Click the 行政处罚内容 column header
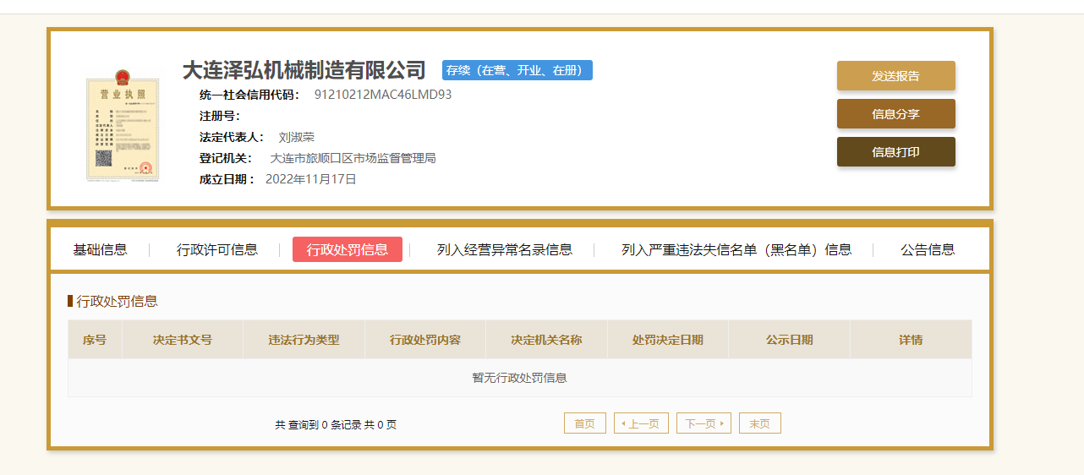1084x475 pixels. pyautogui.click(x=425, y=340)
